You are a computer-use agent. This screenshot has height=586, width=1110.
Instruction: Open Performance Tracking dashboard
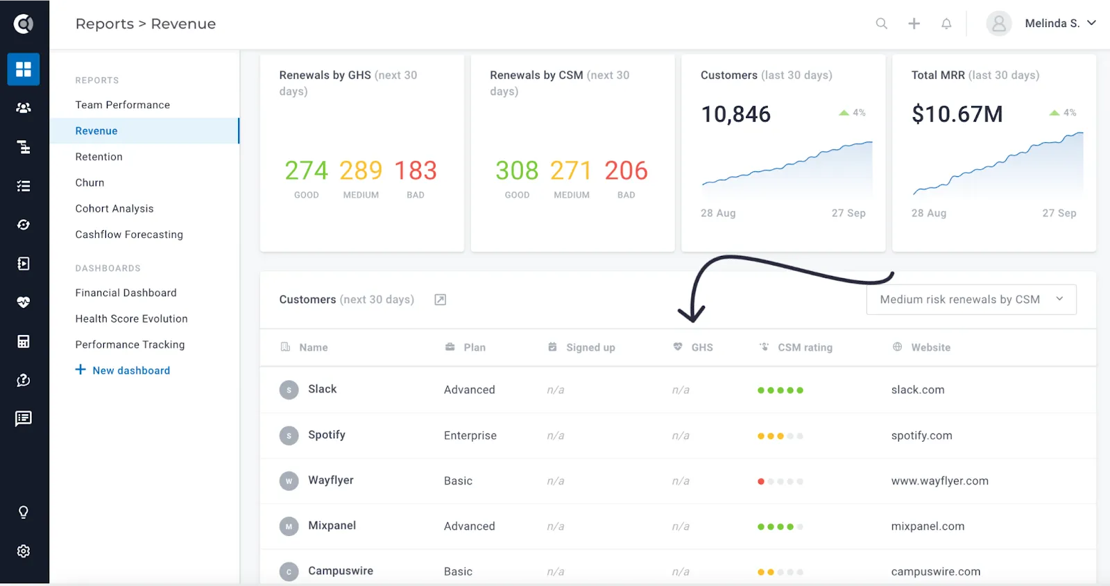tap(130, 345)
